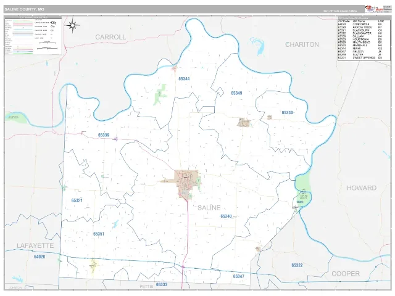Click the compass rose icon
The height and width of the screenshot is (296, 395).
pos(73,25)
